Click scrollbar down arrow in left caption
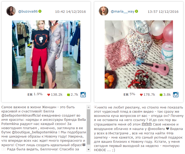This screenshot has height=154, width=185. click(x=88, y=150)
